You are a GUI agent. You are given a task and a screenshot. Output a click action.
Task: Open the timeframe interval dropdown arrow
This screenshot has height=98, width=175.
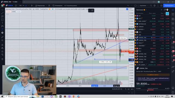click(x=28, y=5)
